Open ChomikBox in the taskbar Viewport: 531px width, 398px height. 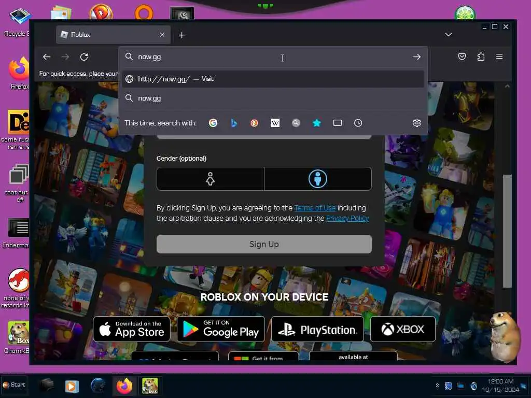pos(150,386)
